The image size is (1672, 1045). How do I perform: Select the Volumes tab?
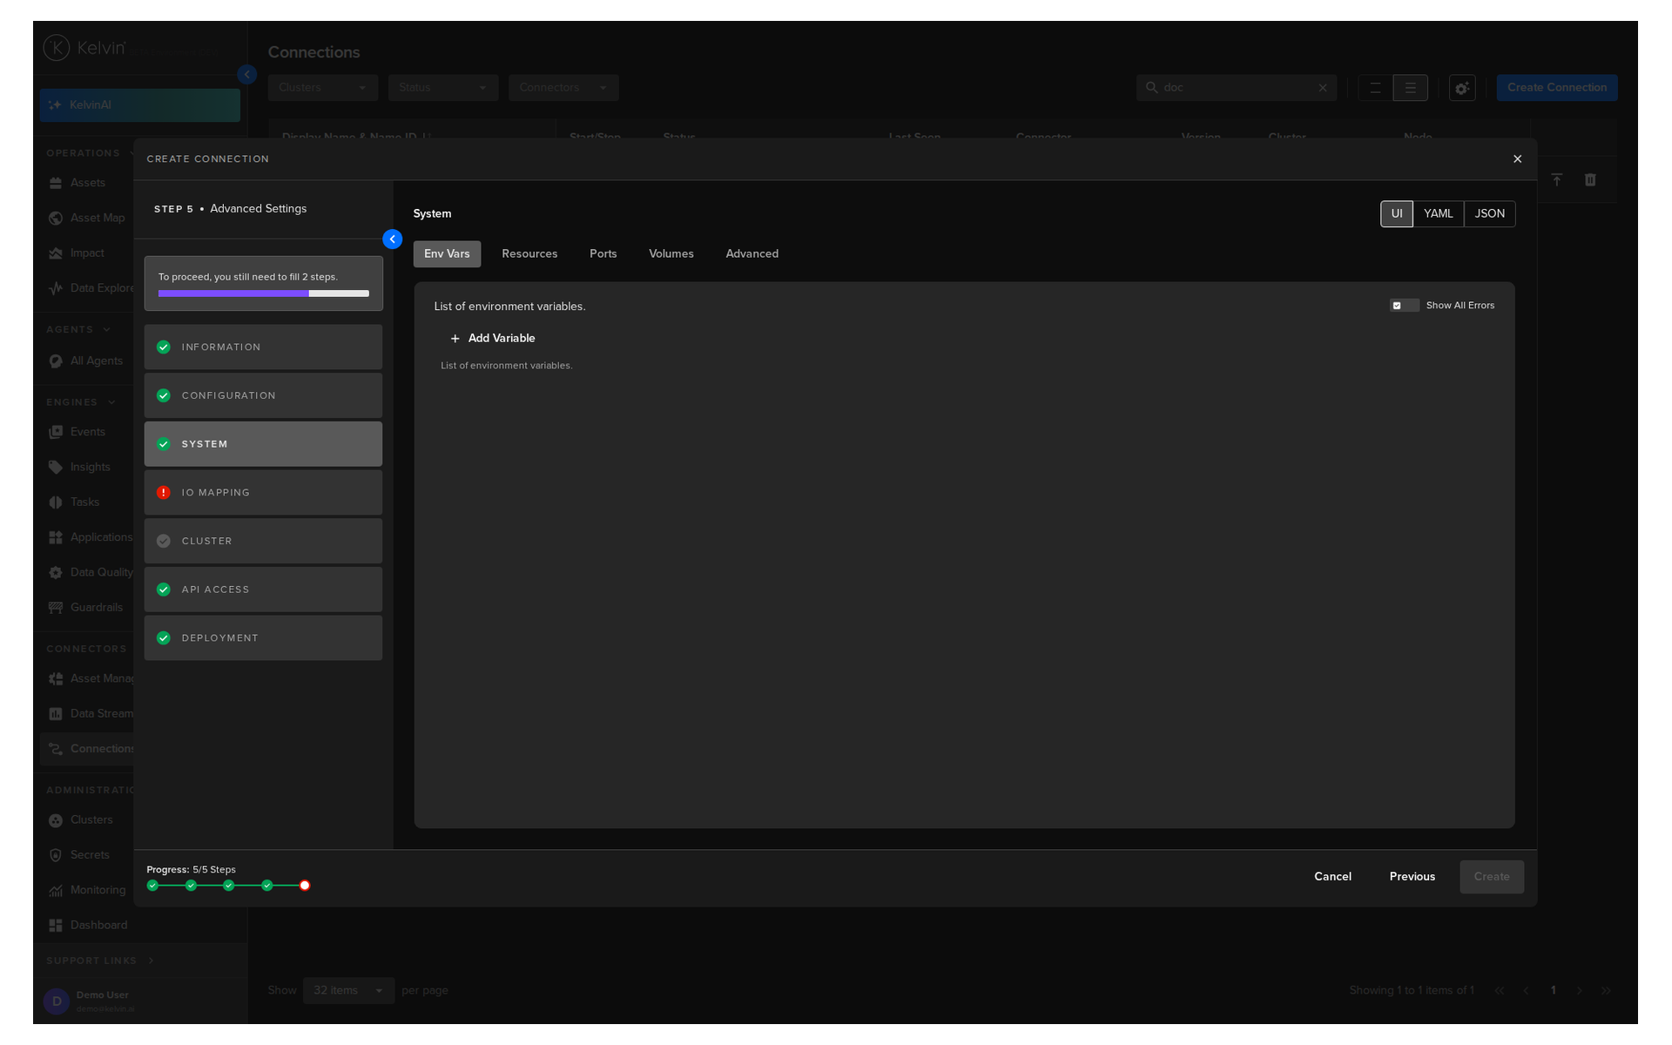[x=671, y=254]
